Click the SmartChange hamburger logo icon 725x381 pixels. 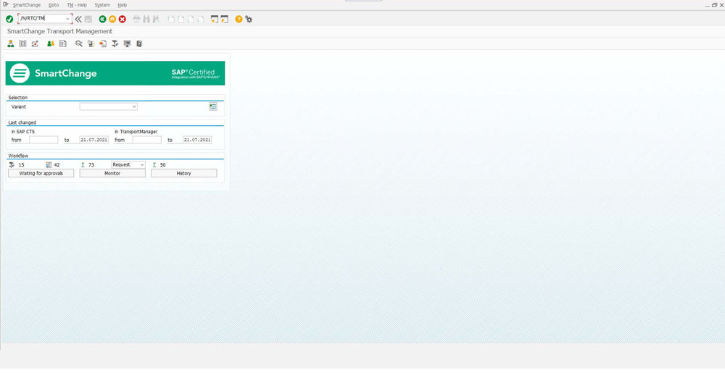click(x=20, y=73)
